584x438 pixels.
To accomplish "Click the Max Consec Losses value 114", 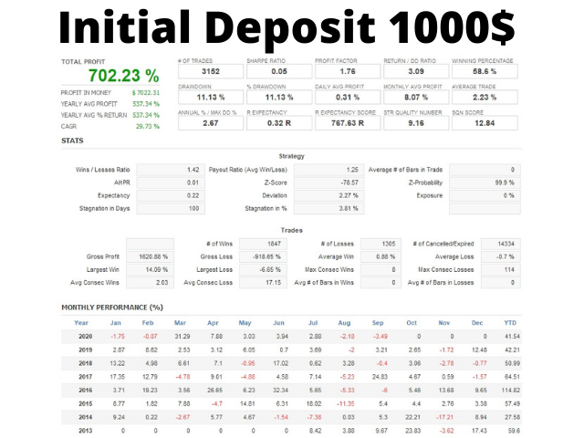I will pos(501,270).
